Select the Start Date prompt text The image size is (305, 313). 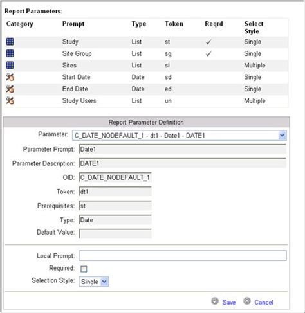point(76,77)
